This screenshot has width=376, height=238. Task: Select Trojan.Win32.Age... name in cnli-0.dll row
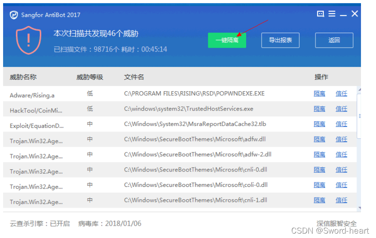tap(36, 171)
